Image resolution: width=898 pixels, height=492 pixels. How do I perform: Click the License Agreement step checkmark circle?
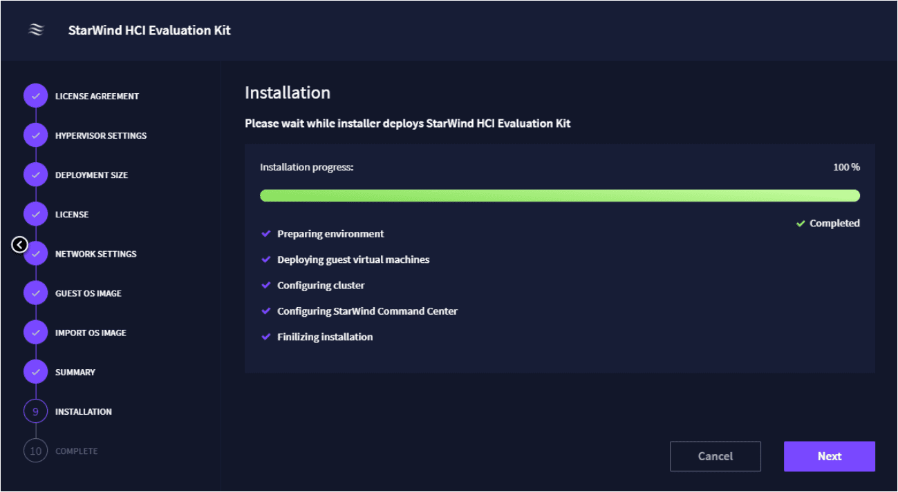(35, 96)
